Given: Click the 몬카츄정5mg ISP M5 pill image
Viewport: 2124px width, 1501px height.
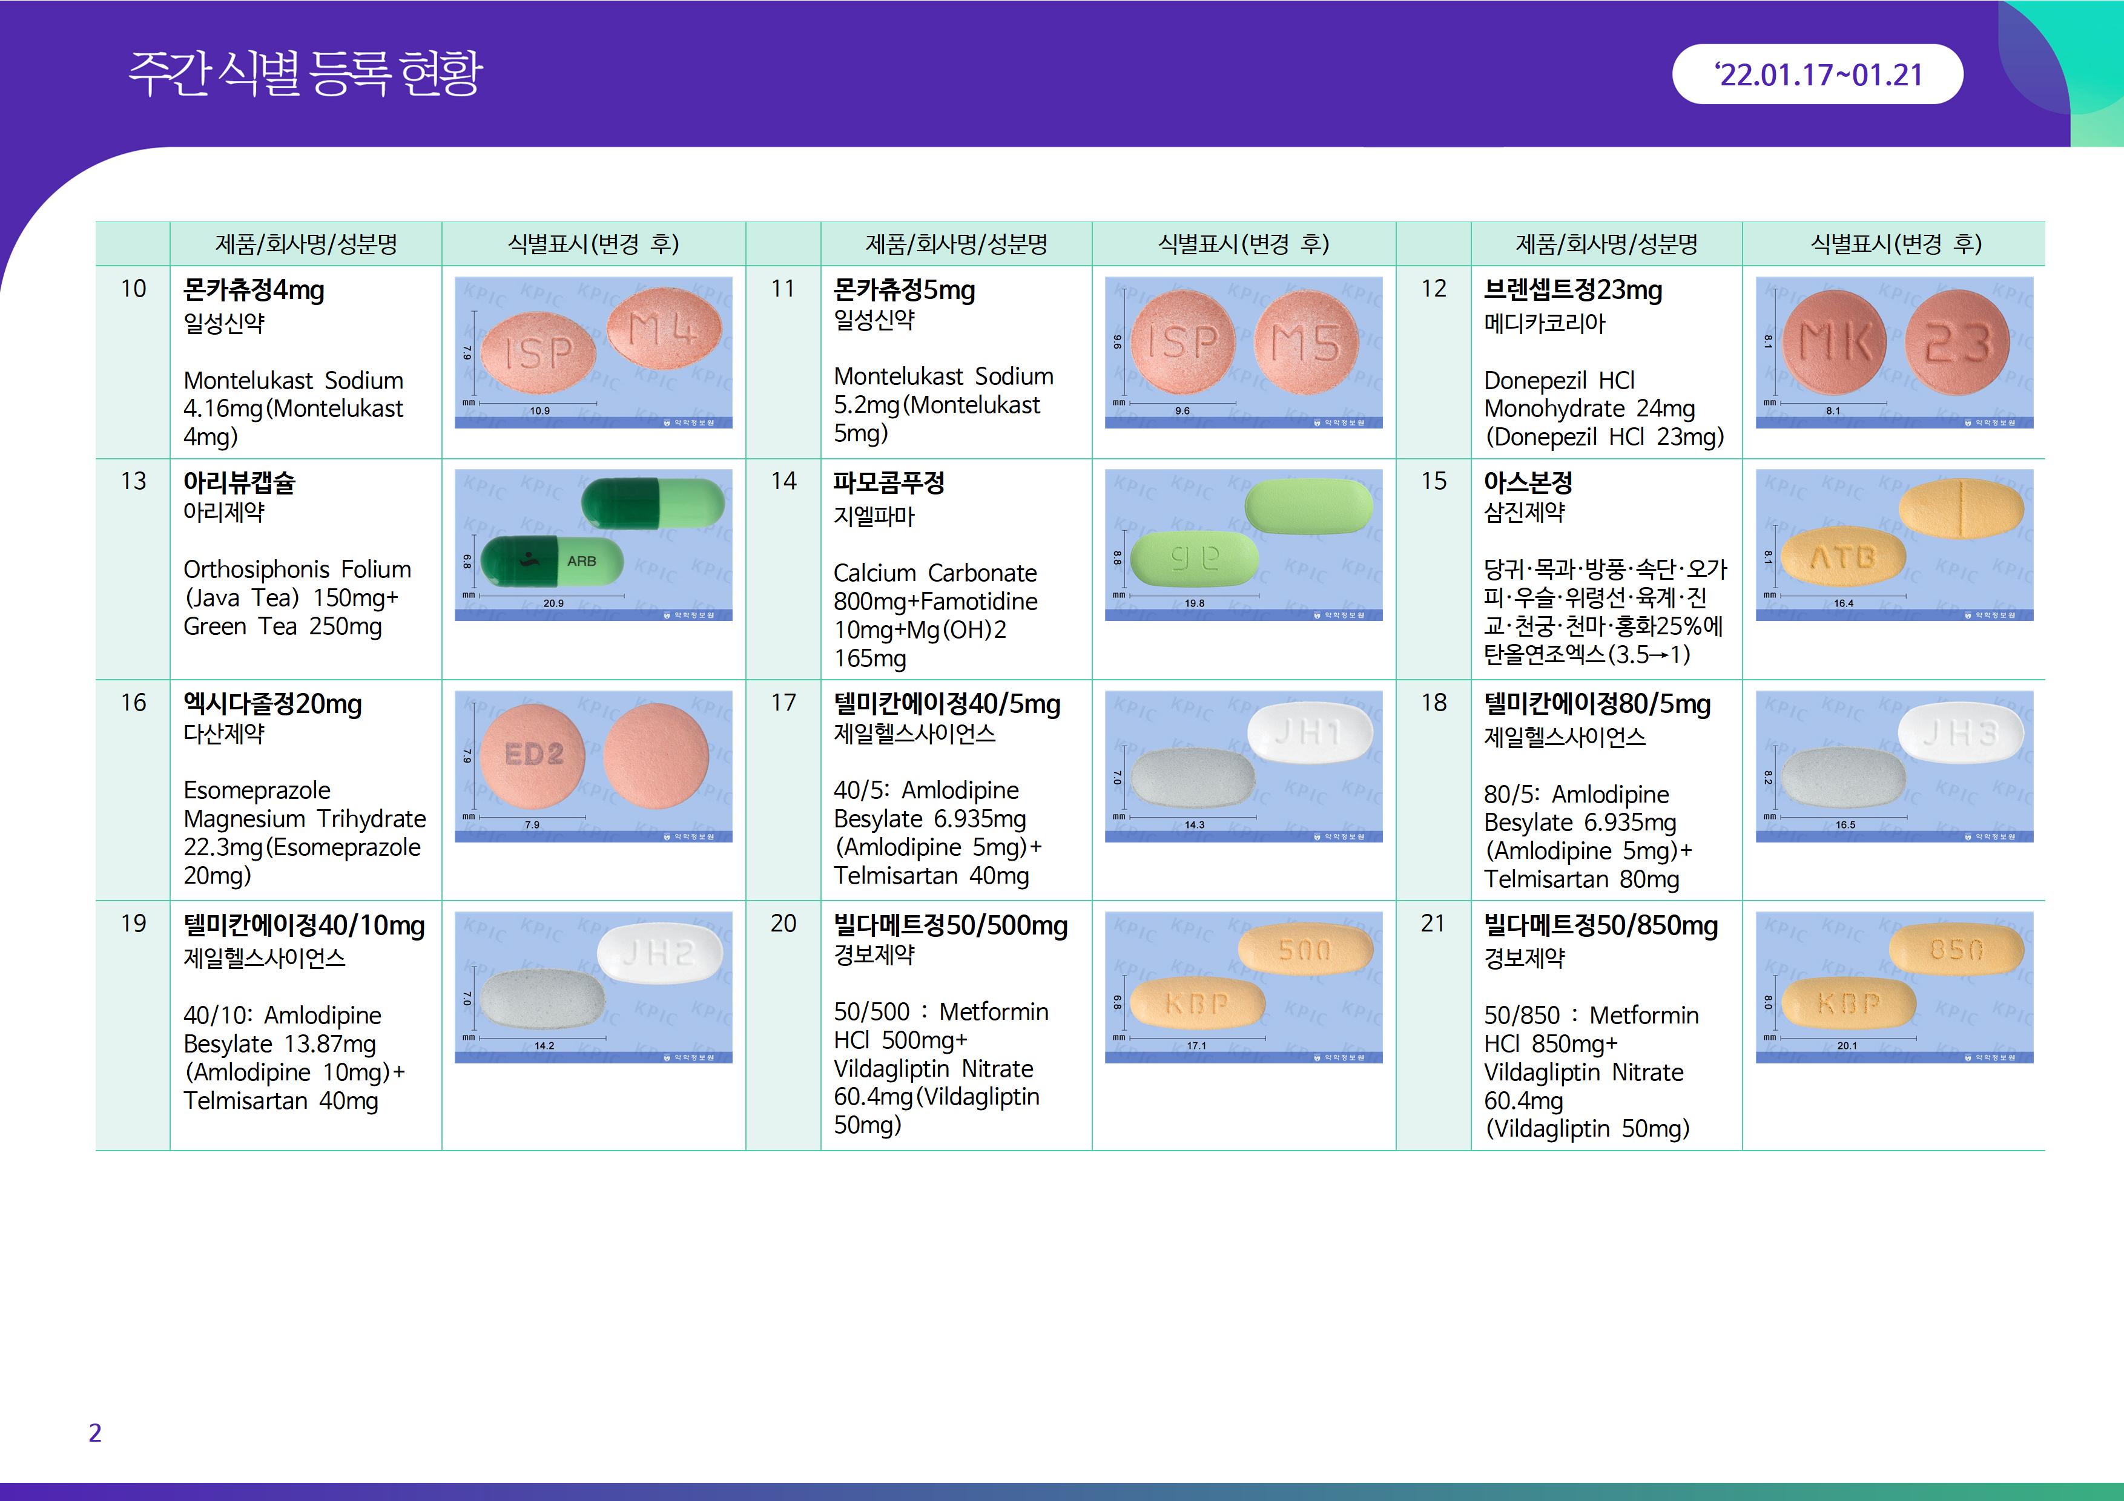Looking at the screenshot, I should pyautogui.click(x=1243, y=352).
